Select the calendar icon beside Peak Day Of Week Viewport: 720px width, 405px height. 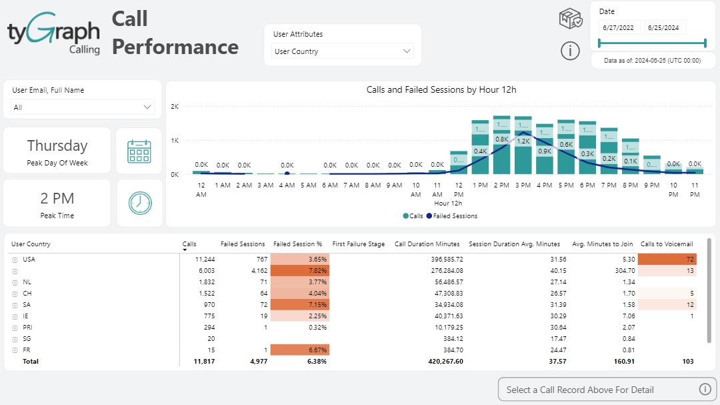(139, 150)
